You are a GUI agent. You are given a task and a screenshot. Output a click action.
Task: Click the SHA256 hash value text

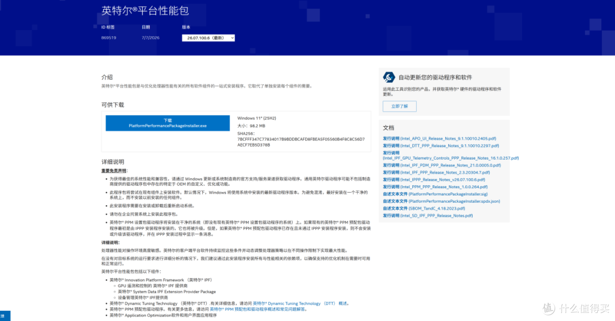click(301, 142)
